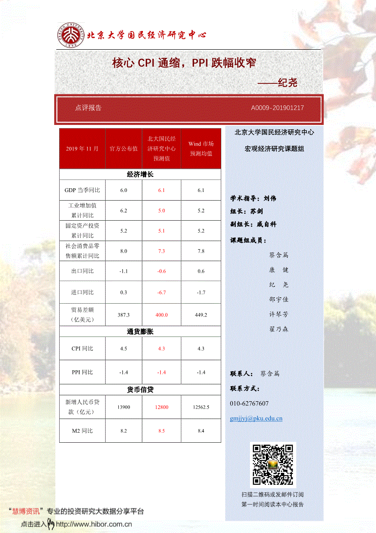Select the Wind M2 forecast 8.4
Image resolution: width=376 pixels, height=533 pixels.
201,431
